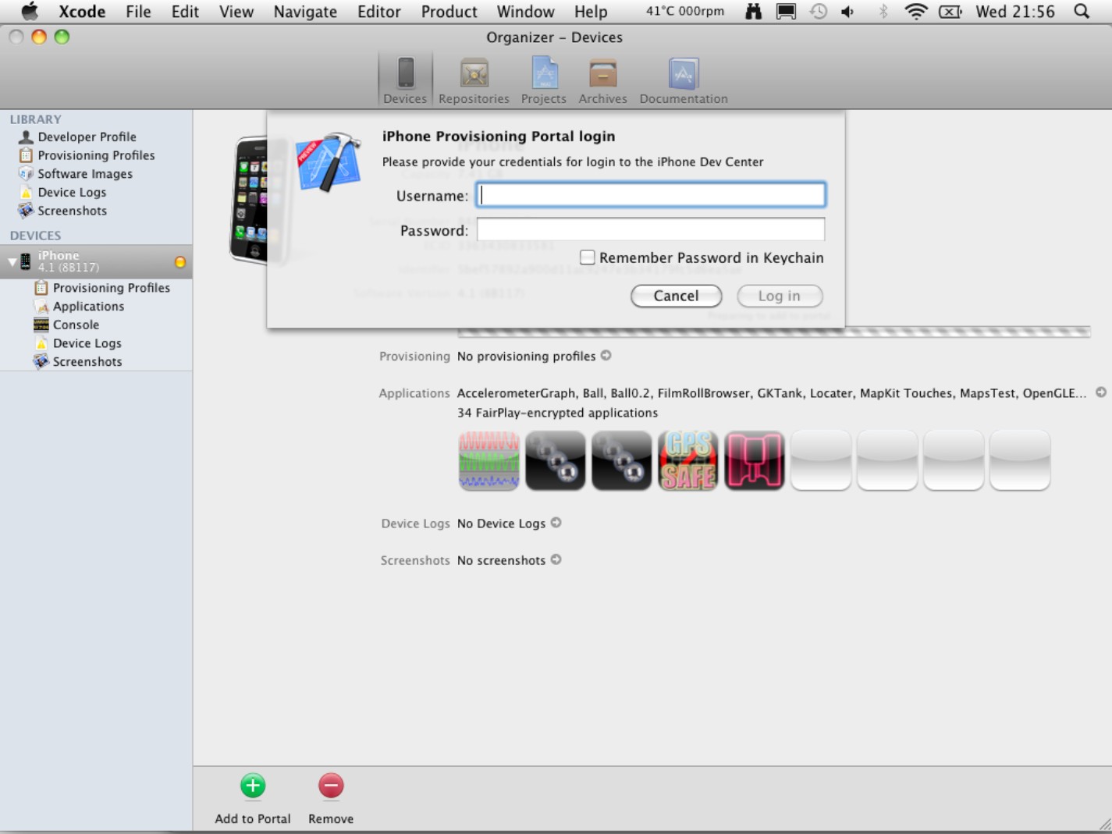Select Library's Screenshots entry
The width and height of the screenshot is (1112, 834).
point(72,211)
